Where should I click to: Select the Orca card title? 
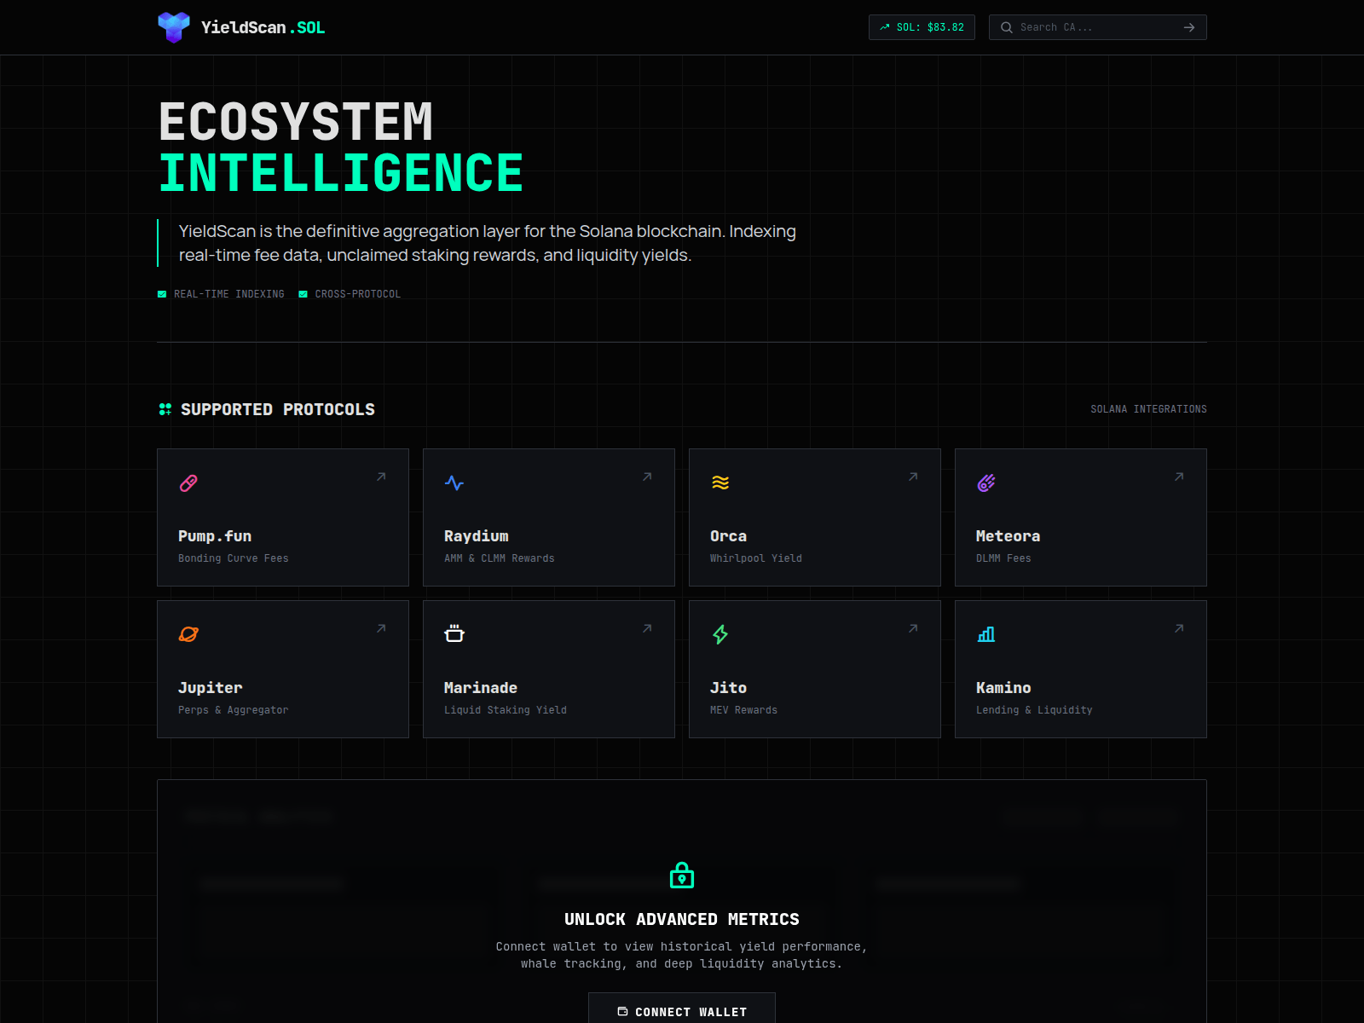[x=729, y=536]
